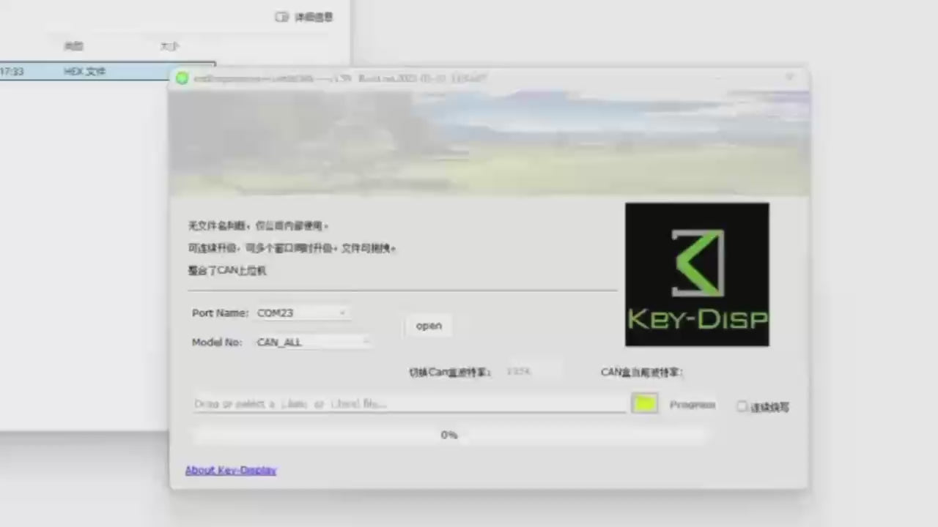Viewport: 938px width, 527px height.
Task: Click the green app icon in title bar
Action: coord(182,78)
